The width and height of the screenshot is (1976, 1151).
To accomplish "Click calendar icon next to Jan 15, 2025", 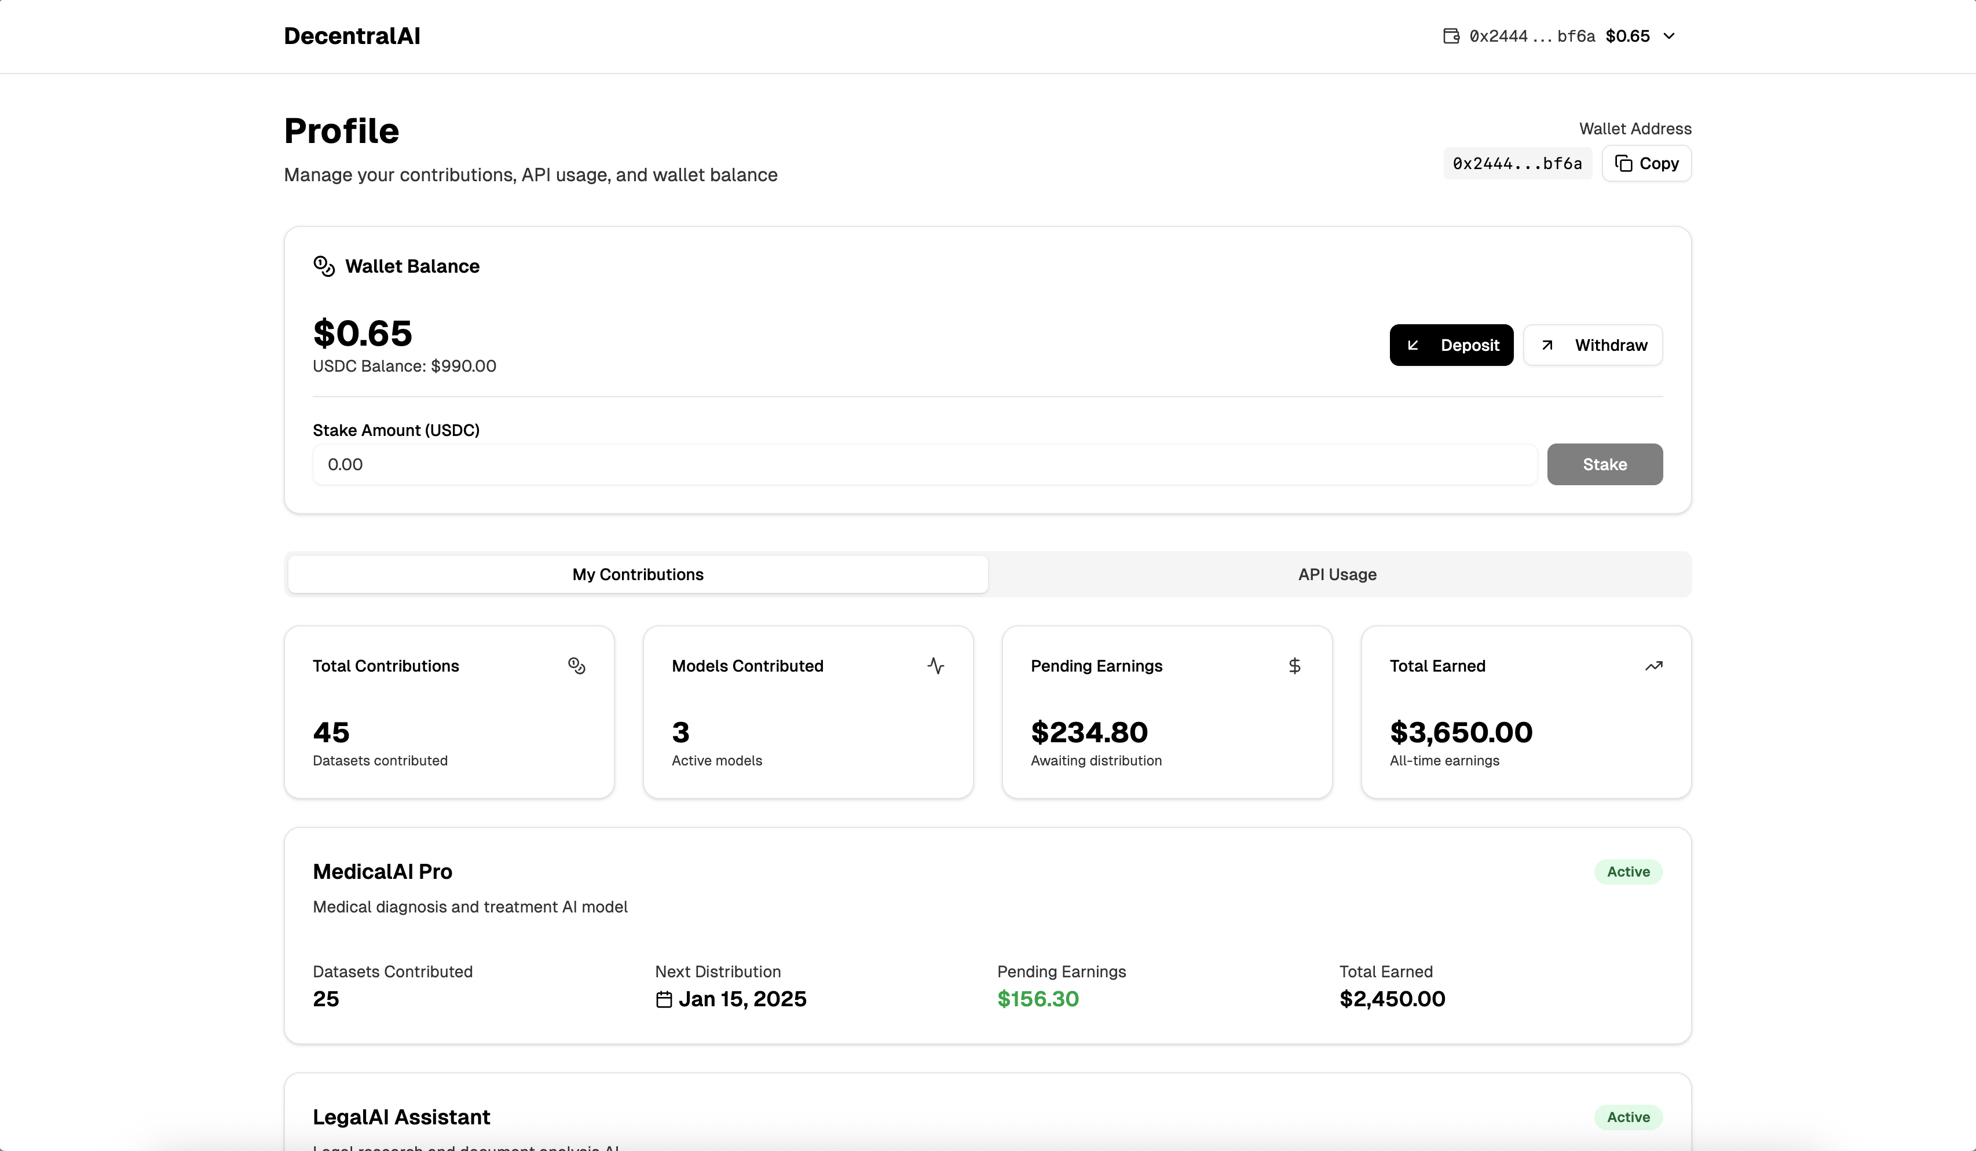I will [x=663, y=999].
